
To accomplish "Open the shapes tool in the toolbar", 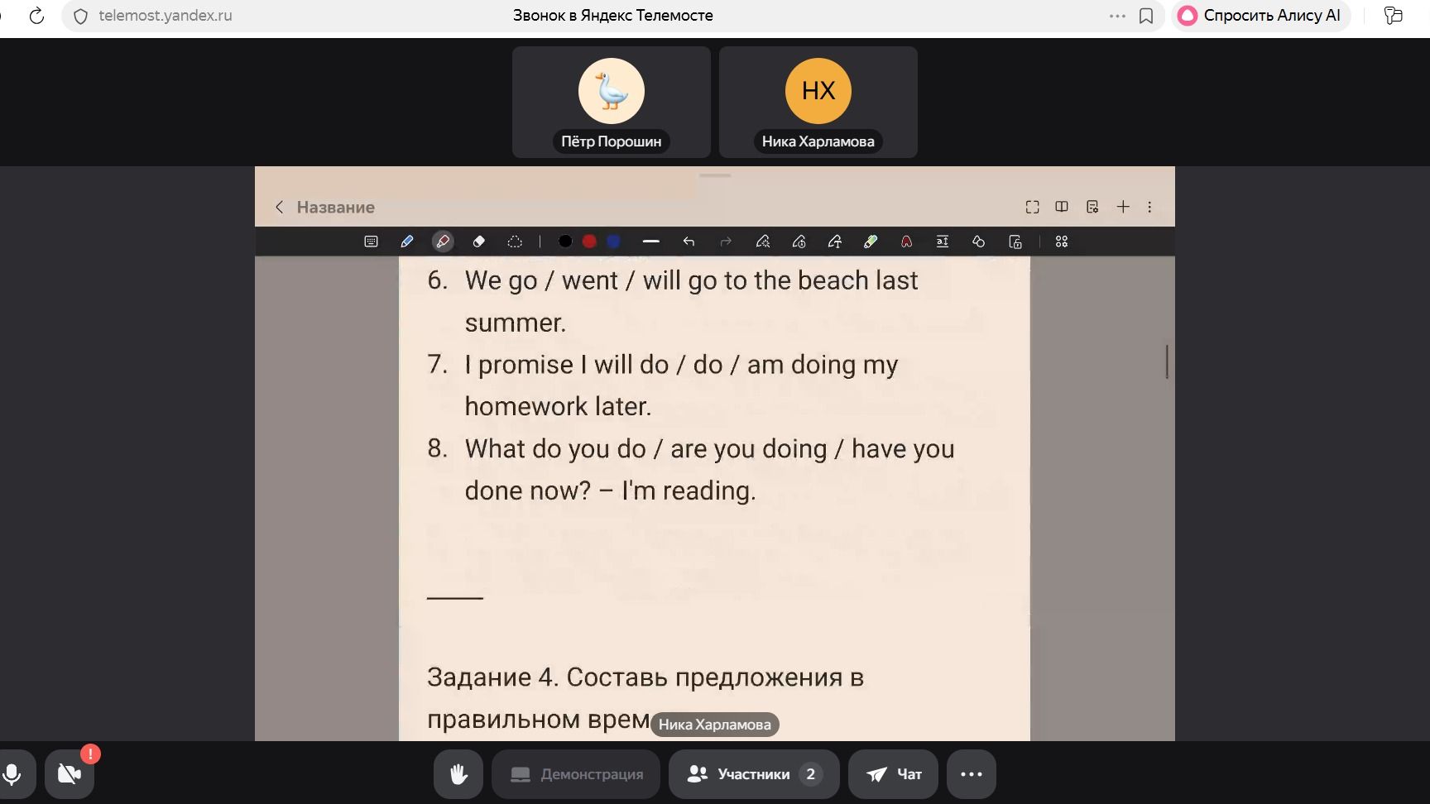I will pos(978,242).
